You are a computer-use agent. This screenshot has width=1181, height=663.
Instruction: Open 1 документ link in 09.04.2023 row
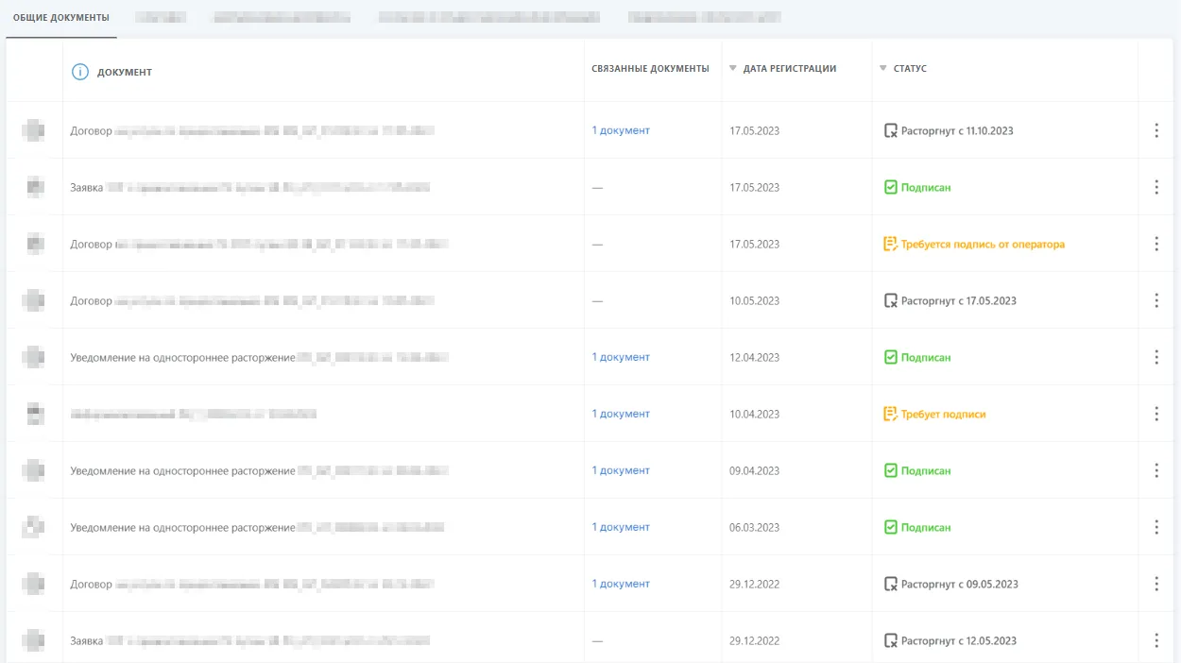tap(621, 470)
